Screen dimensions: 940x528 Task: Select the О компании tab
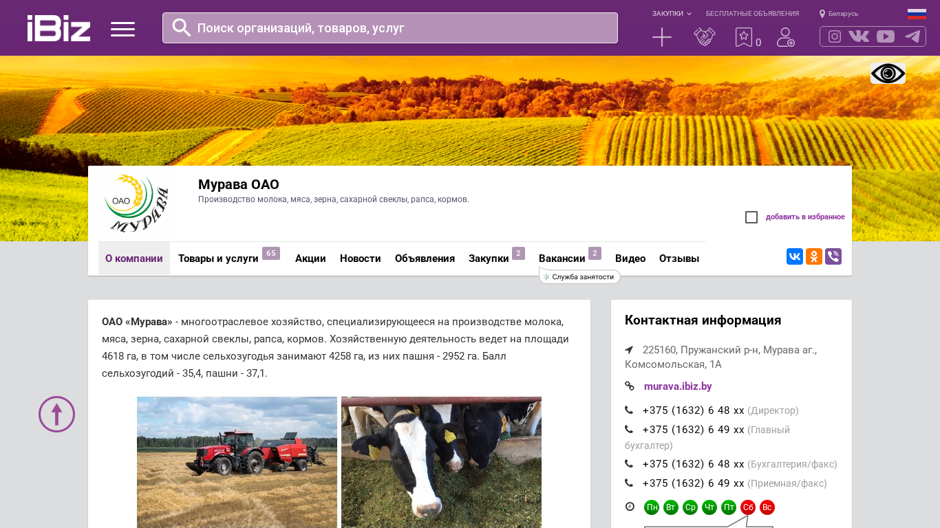(x=134, y=258)
